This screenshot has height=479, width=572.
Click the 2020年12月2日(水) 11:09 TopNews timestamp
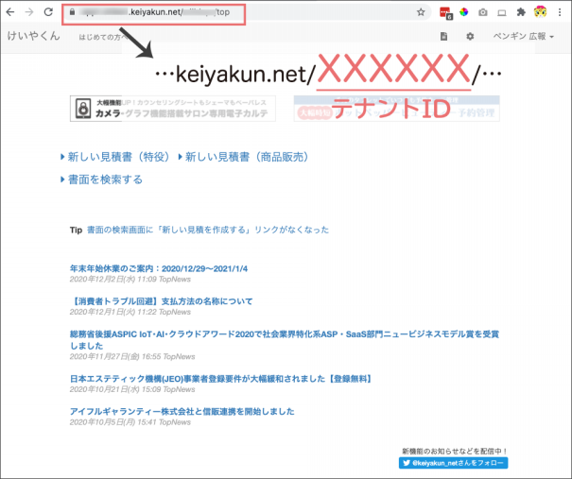point(130,280)
